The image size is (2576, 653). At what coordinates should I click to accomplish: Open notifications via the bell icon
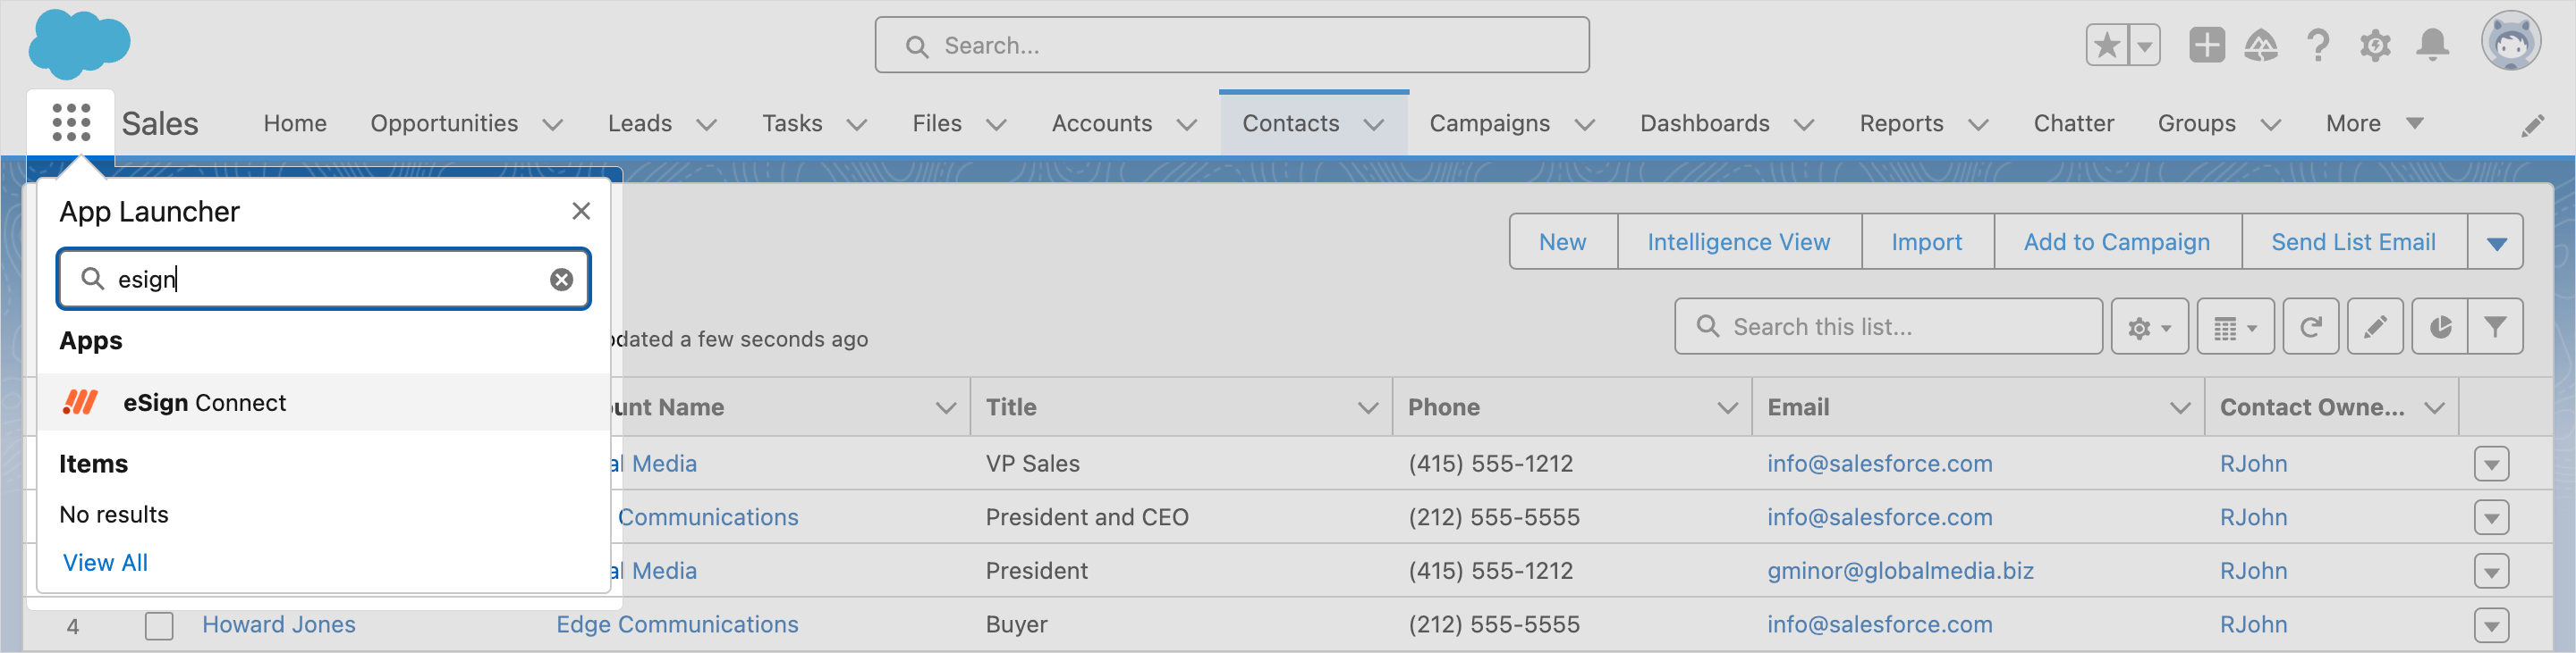coord(2433,45)
